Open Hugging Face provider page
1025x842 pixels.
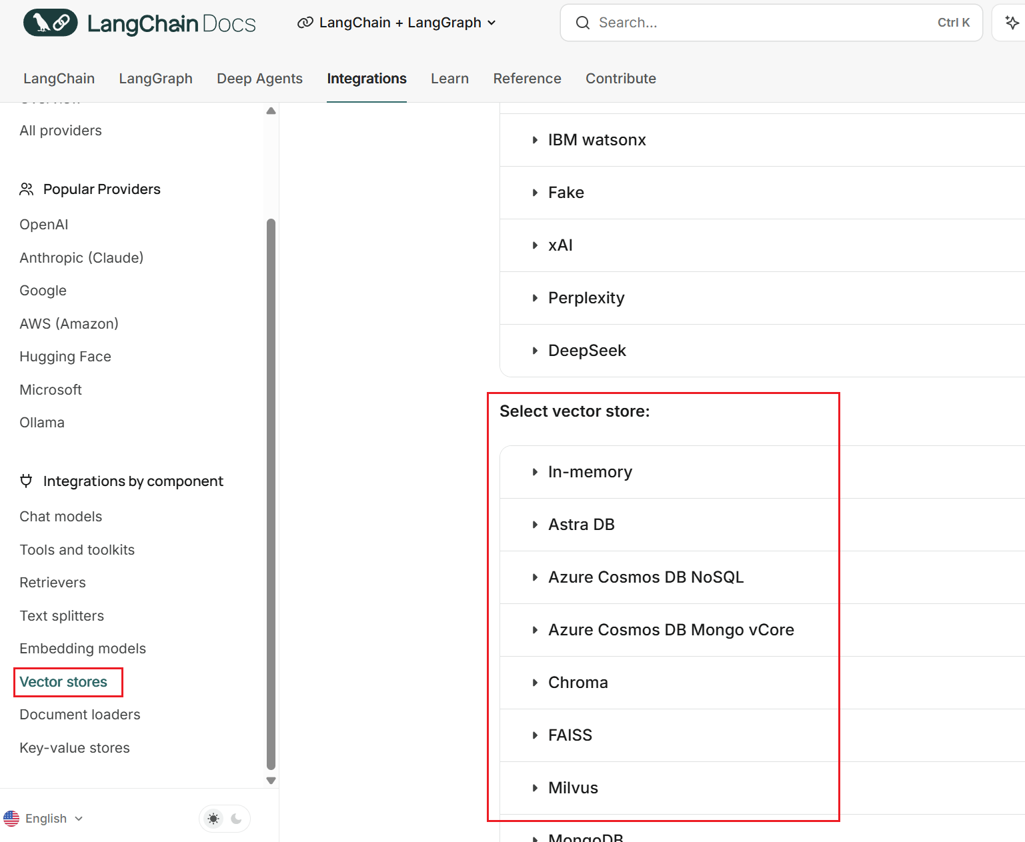click(65, 357)
